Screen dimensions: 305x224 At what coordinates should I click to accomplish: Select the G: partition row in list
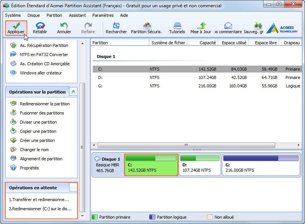click(x=197, y=86)
